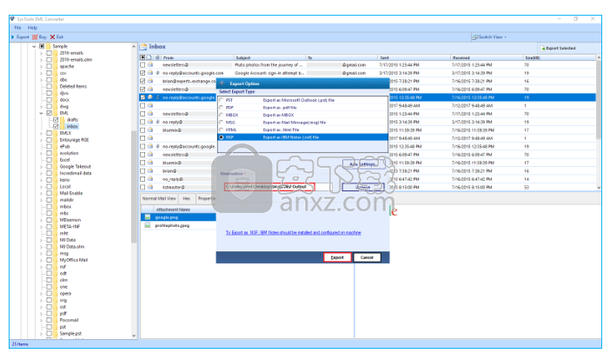
Task: Click the apache folder icon
Action: tap(56, 67)
